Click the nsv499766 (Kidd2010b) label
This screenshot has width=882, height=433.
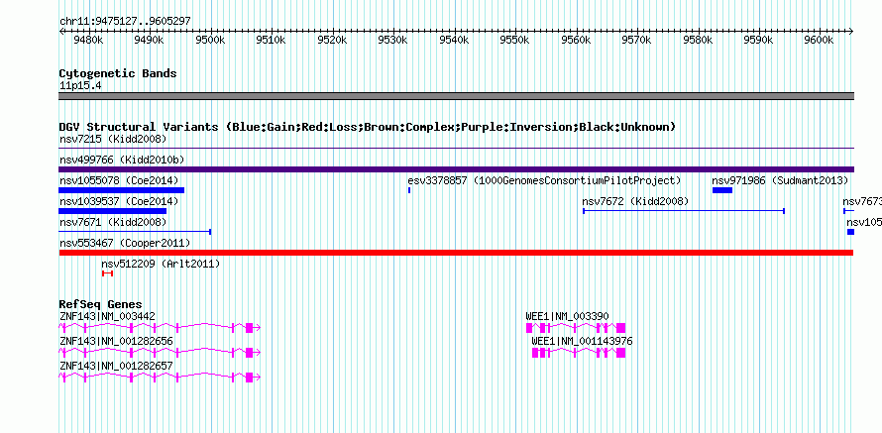click(122, 161)
